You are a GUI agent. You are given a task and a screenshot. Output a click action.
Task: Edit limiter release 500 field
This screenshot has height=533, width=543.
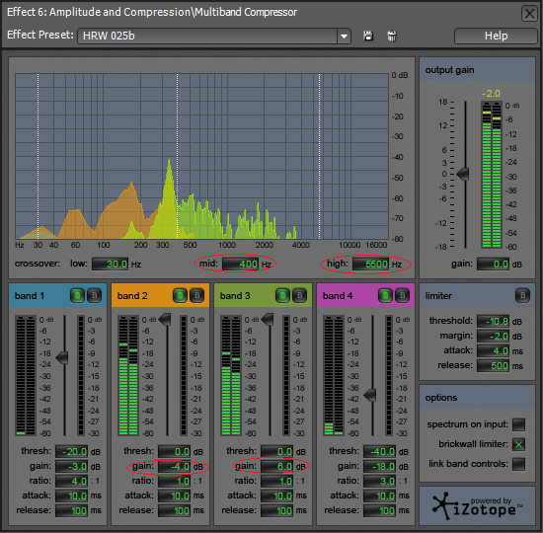coord(493,365)
